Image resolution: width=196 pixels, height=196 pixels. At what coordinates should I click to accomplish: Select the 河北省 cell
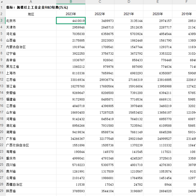point(31,34)
